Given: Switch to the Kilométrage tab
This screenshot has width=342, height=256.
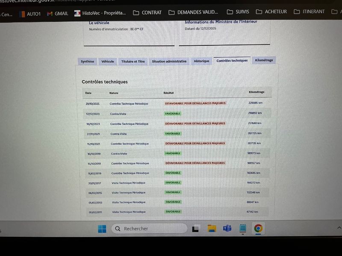Looking at the screenshot, I should tap(264, 60).
